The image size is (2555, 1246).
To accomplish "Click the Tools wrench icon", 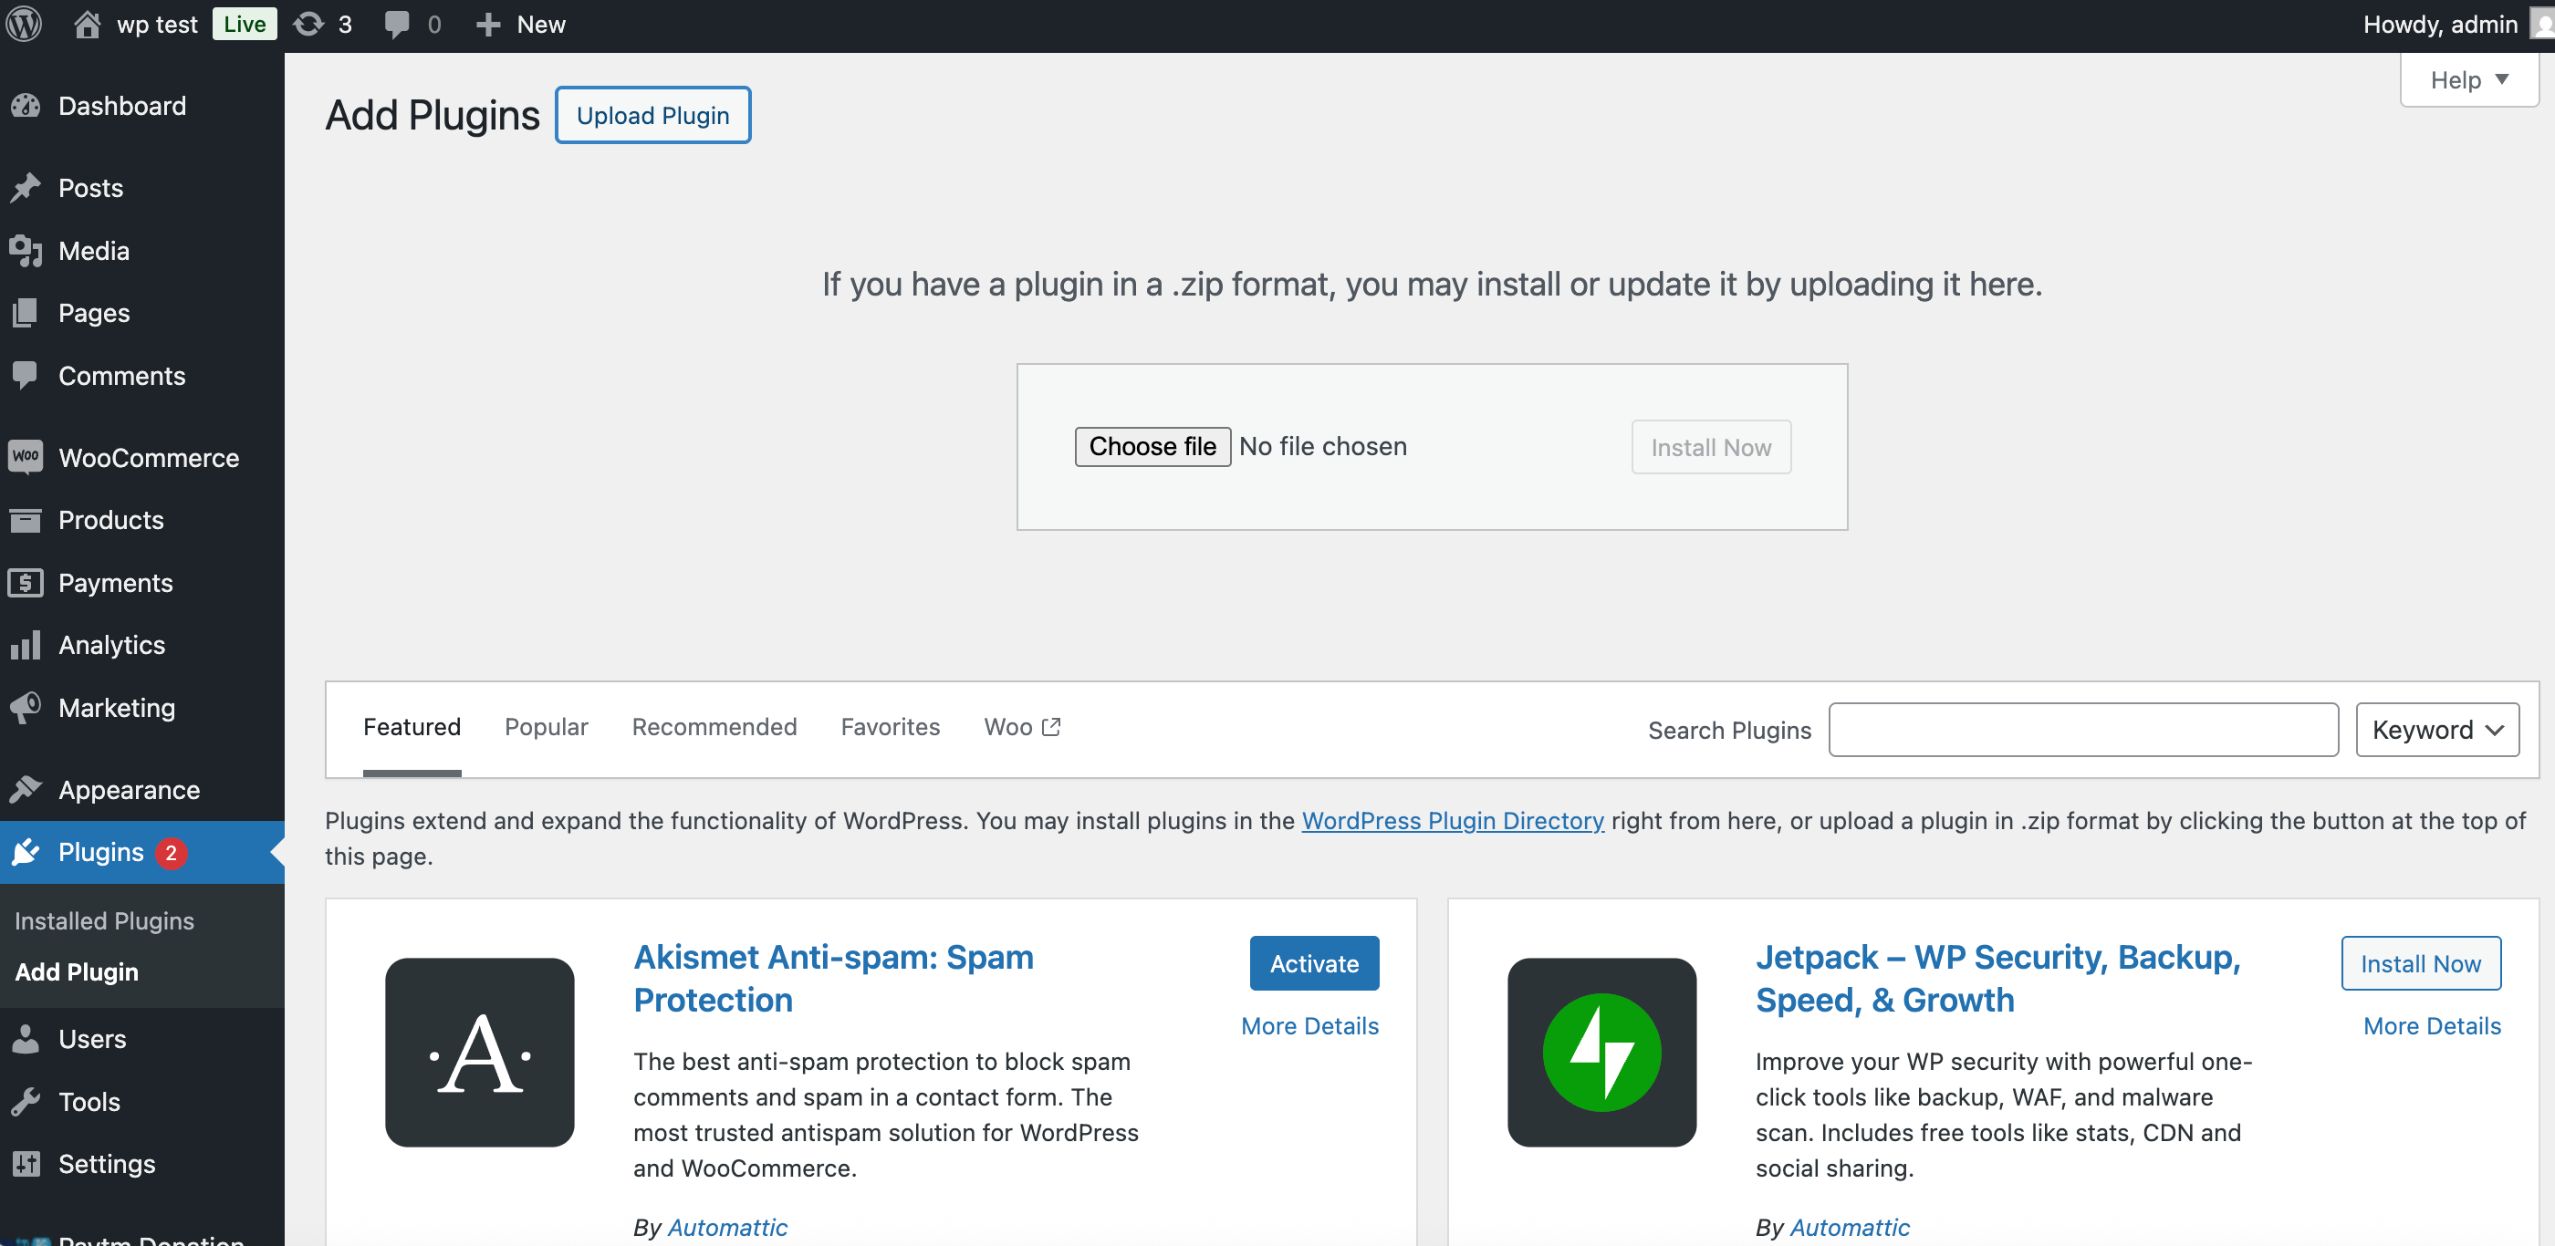I will (x=26, y=1101).
